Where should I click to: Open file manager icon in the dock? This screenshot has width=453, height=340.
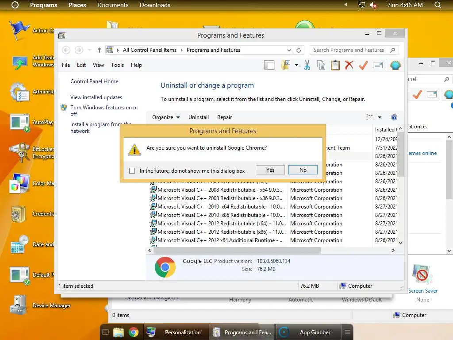click(x=119, y=332)
